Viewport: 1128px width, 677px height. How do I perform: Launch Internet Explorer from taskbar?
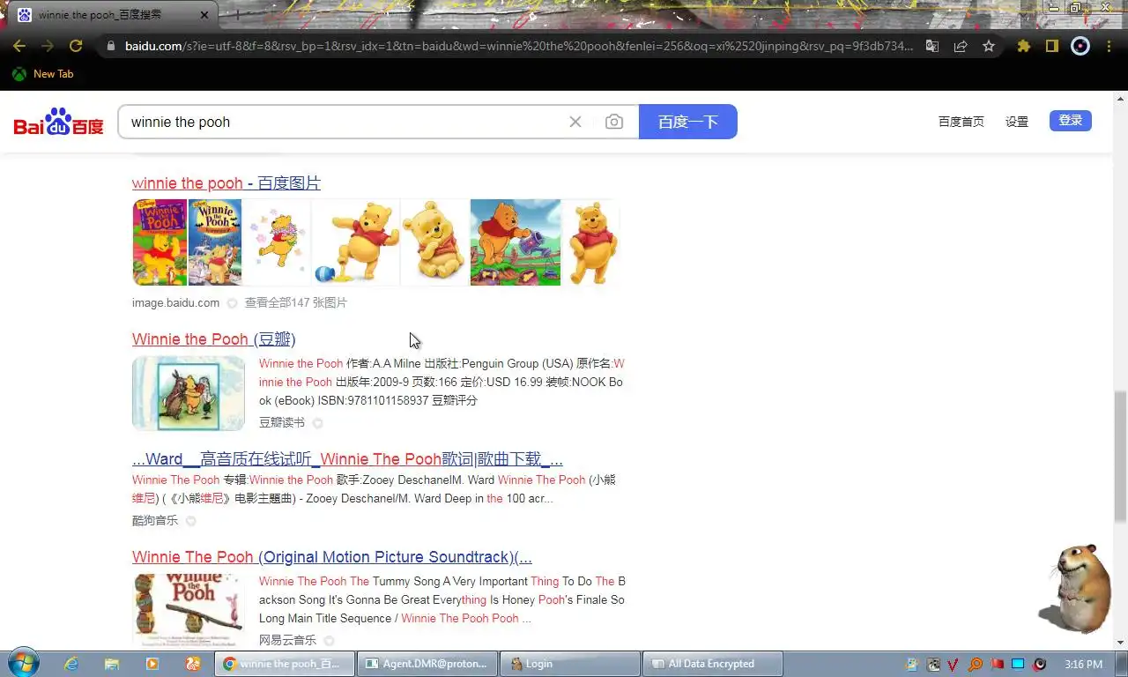tap(71, 664)
